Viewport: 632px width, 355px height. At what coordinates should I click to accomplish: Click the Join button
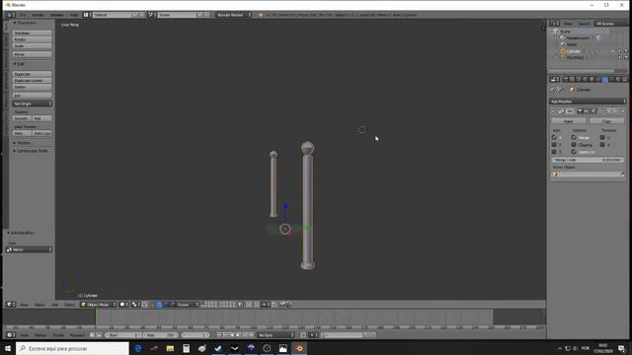click(32, 96)
